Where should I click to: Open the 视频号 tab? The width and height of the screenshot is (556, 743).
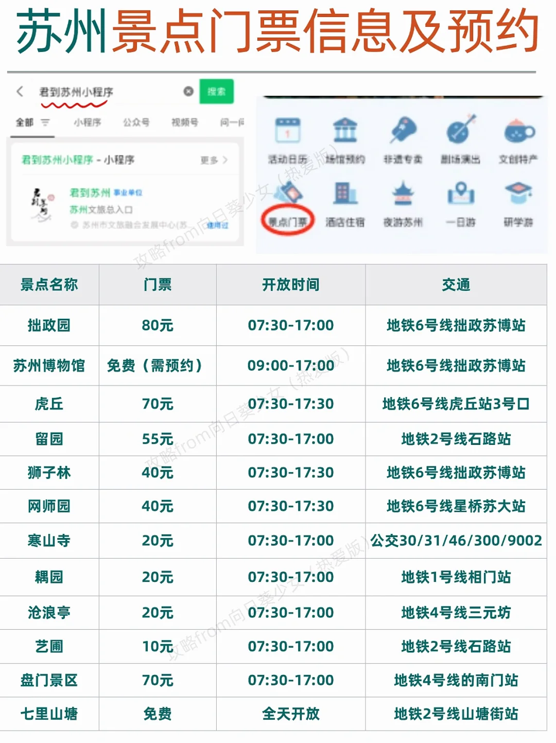(x=184, y=122)
